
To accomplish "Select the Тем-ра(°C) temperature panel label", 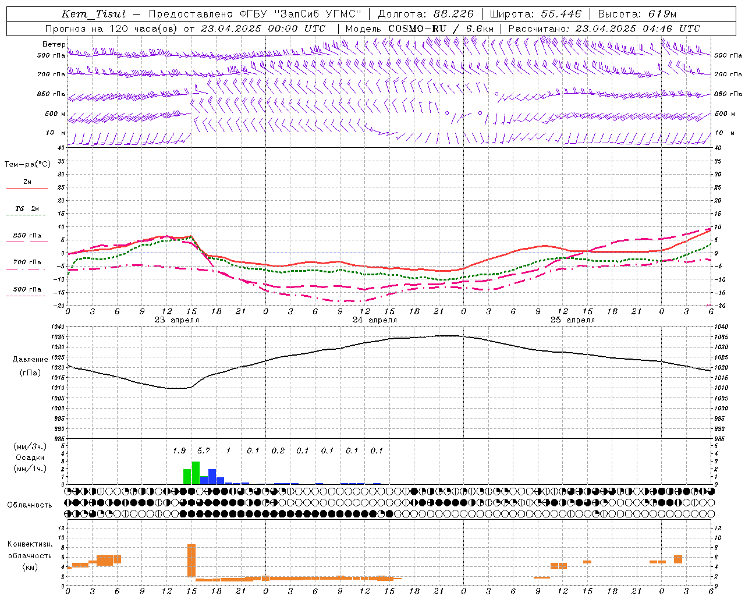I will coord(27,165).
